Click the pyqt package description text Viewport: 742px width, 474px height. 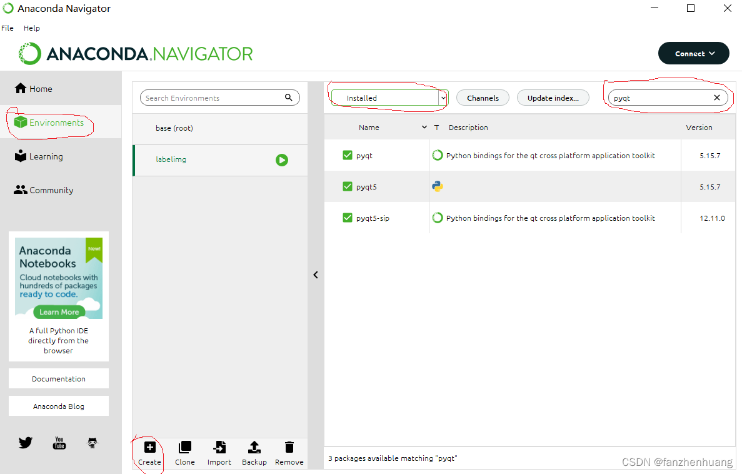pos(550,155)
